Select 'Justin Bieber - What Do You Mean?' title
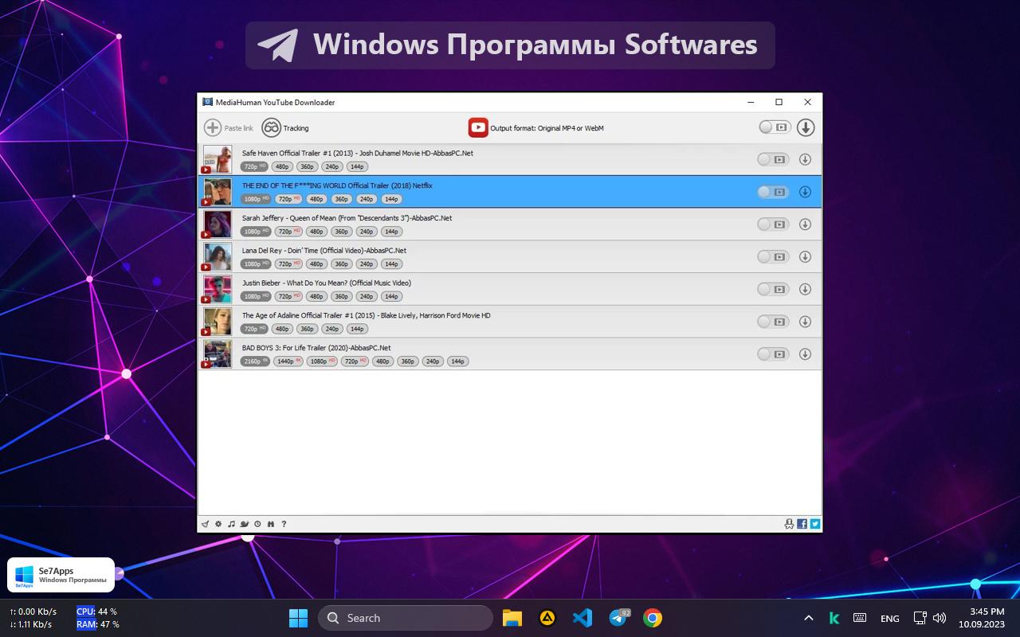 point(327,283)
